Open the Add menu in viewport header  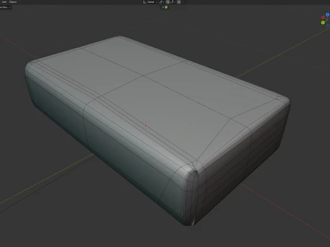[x=4, y=2]
